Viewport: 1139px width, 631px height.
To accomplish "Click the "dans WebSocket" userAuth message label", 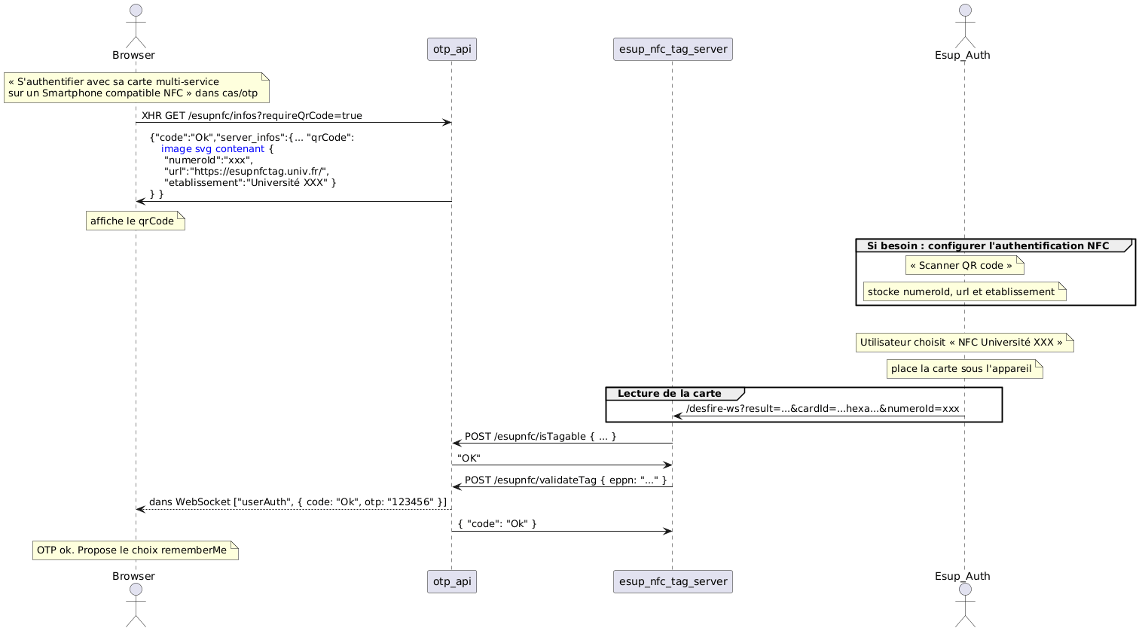I will point(298,501).
